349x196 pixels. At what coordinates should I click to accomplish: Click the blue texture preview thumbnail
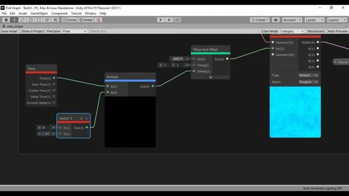295,112
